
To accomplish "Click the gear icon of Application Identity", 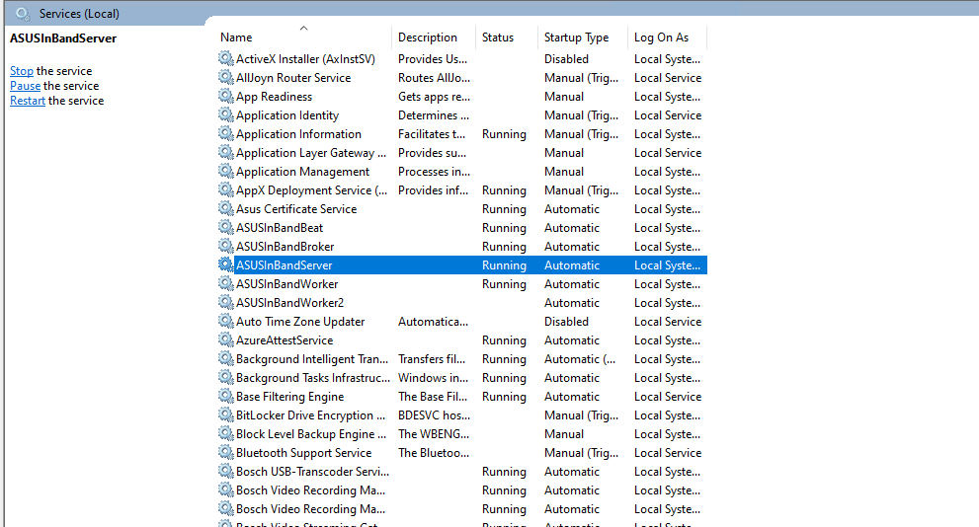I will (x=225, y=114).
